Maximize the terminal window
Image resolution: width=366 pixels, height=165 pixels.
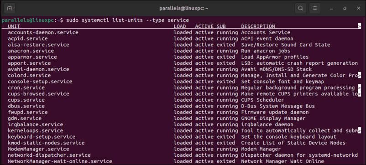[x=345, y=8]
